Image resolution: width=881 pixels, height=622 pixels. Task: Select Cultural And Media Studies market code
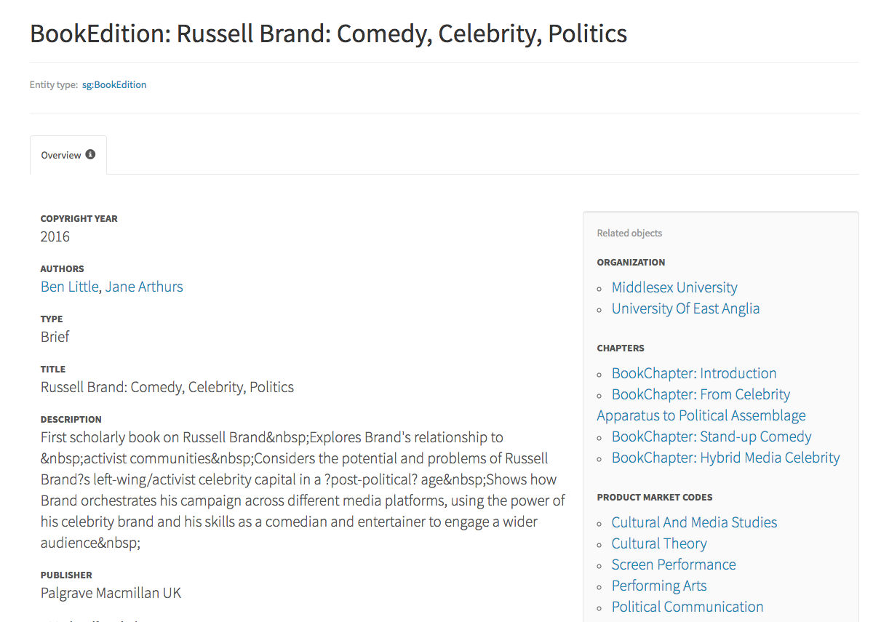point(694,522)
